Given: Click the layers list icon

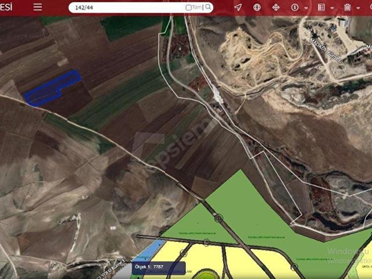Looking at the screenshot, I should coord(321,8).
